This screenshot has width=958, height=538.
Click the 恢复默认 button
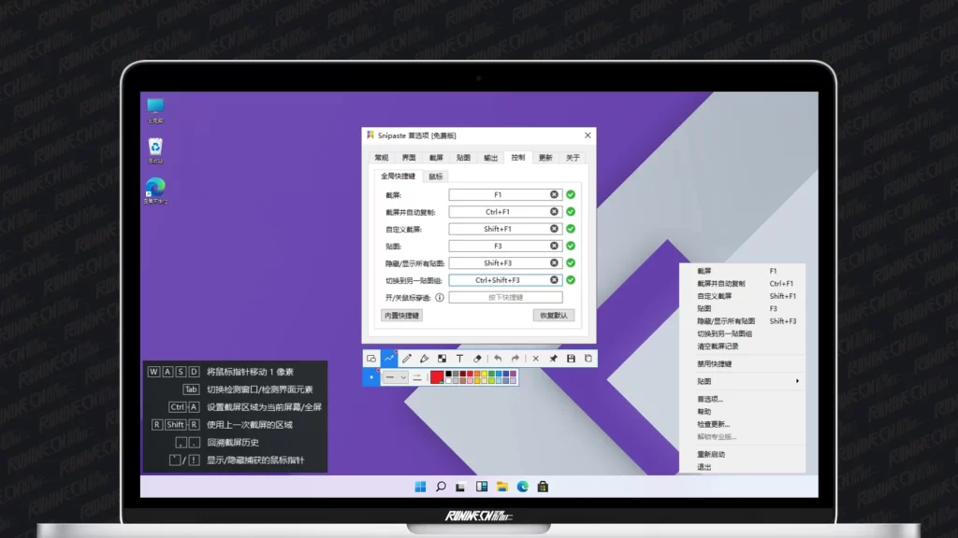click(x=554, y=316)
